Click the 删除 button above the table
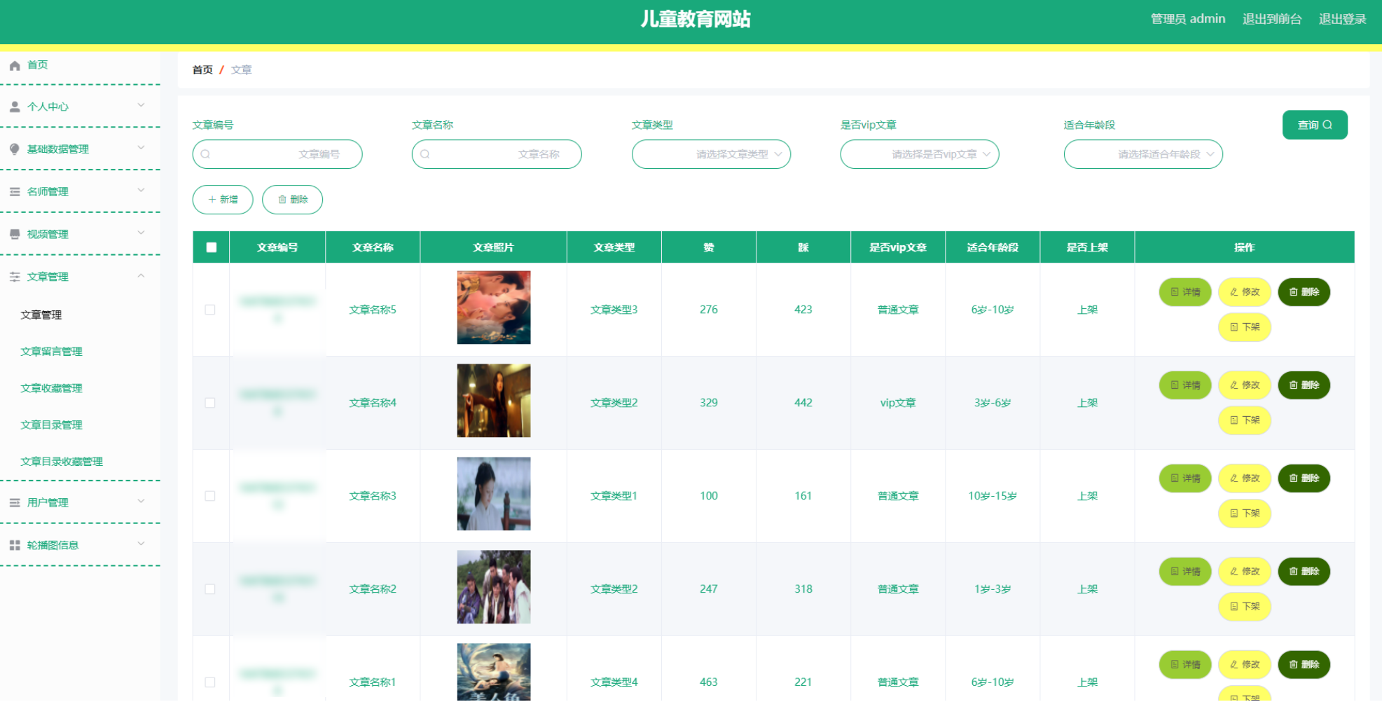Viewport: 1382px width, 702px height. (x=292, y=200)
